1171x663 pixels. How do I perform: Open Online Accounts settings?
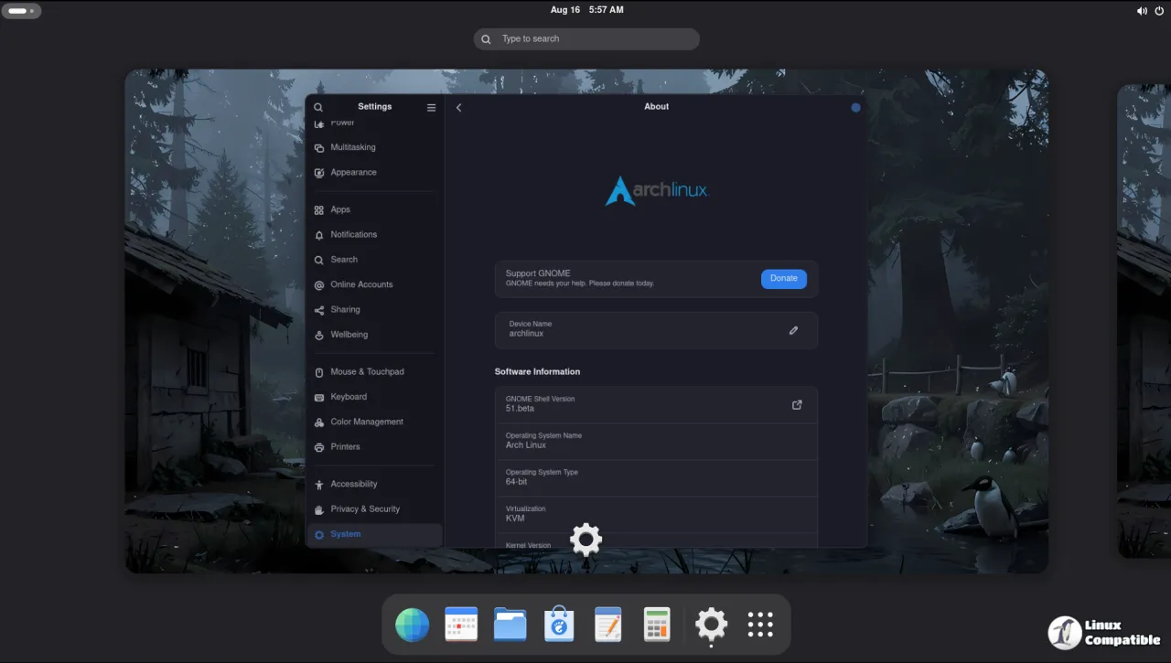coord(373,284)
